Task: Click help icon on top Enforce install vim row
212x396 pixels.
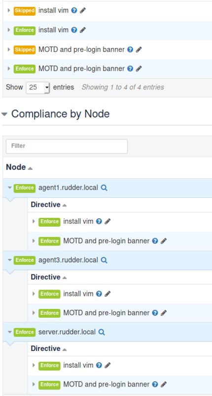Action: [x=74, y=30]
